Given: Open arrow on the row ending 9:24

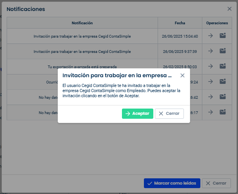Looking at the screenshot, I should (x=211, y=82).
